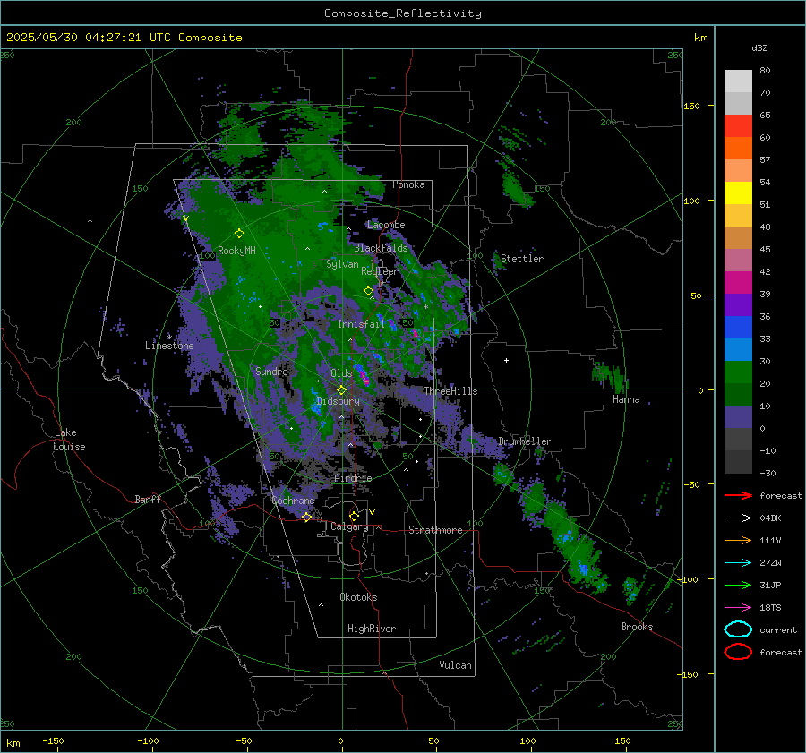Click the Strathmore city label
The height and width of the screenshot is (753, 806).
(435, 530)
